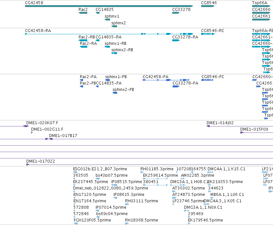The image size is (273, 225).
Task: Select the DMG3A.1_1.N09.C1 EST label
Action: [x=203, y=207]
